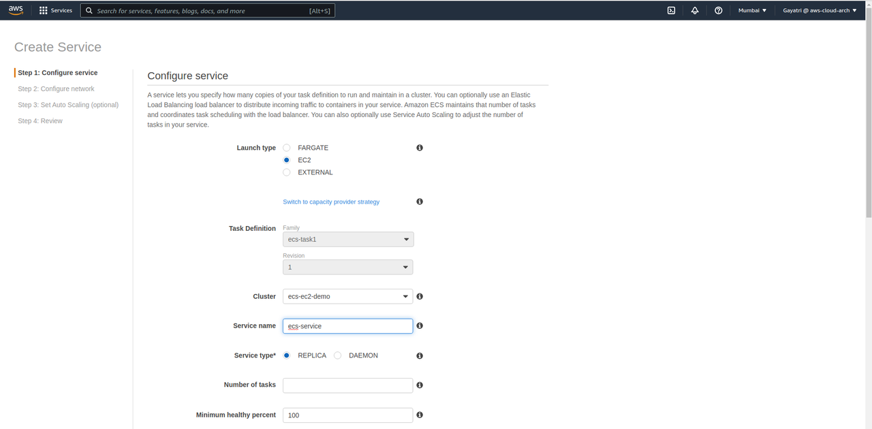Screen dimensions: 872x429
Task: Click the Number of tasks field
Action: pyautogui.click(x=348, y=385)
